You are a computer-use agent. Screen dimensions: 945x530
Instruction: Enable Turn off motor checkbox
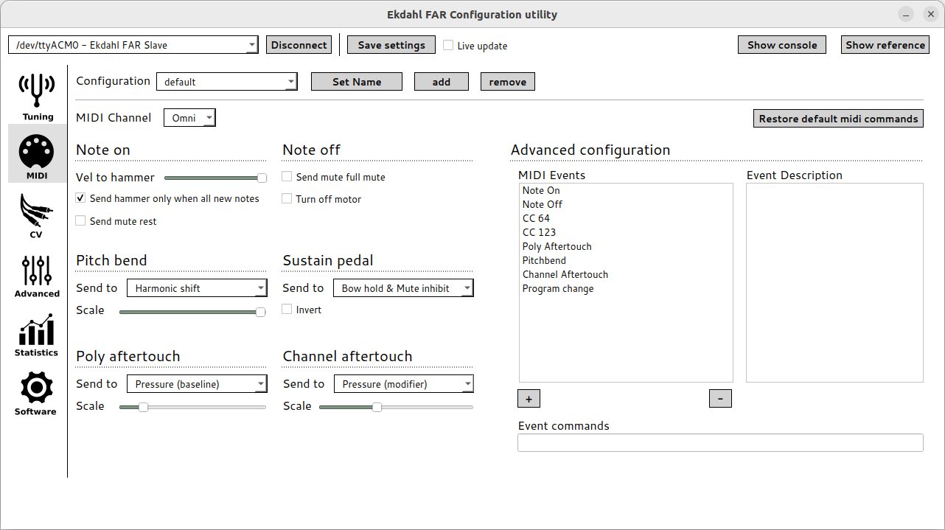pos(287,199)
